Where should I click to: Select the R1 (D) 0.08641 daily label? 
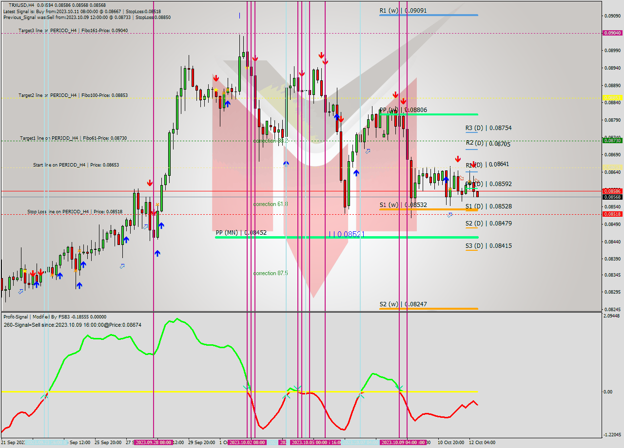click(x=487, y=165)
